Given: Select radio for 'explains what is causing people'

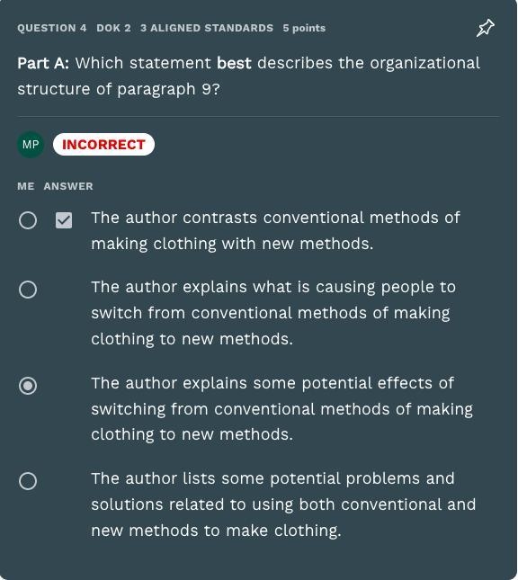Looking at the screenshot, I should (28, 290).
